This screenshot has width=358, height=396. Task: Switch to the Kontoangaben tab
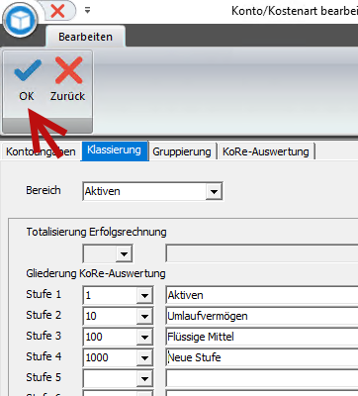[x=41, y=151]
